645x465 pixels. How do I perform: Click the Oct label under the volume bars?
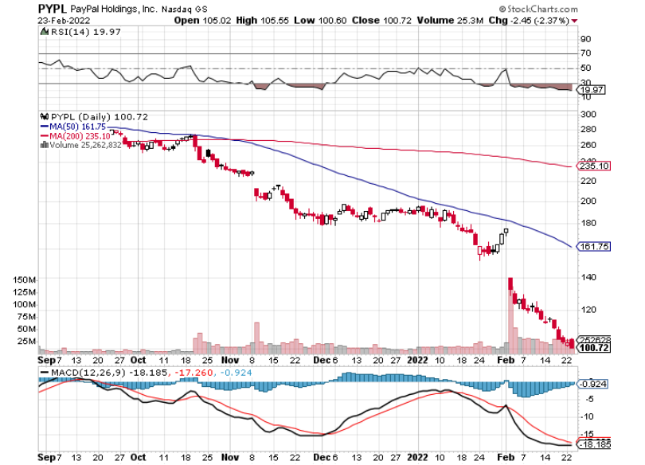138,360
